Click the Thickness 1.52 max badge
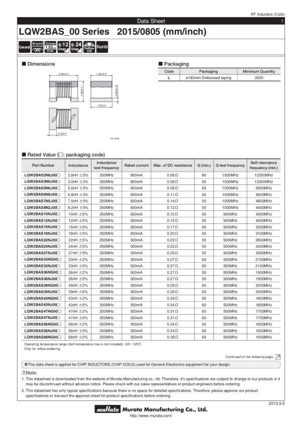The image size is (302, 428). [50, 47]
